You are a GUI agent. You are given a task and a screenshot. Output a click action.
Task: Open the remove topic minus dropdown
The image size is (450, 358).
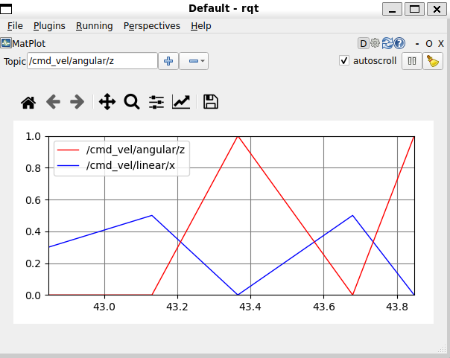click(194, 61)
